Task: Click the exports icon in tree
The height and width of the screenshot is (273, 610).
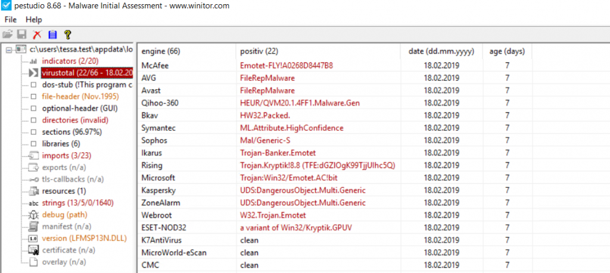Action: pos(33,167)
